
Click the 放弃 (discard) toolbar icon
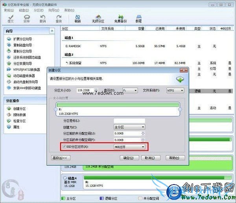[27, 18]
